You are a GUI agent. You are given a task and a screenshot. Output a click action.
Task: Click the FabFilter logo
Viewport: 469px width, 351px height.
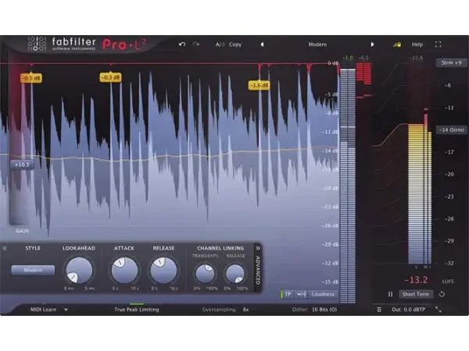[61, 44]
